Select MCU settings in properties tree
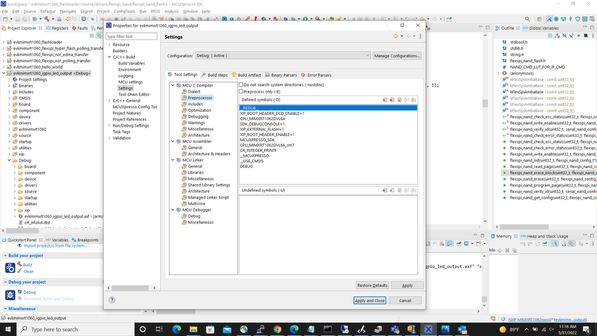 tap(130, 82)
